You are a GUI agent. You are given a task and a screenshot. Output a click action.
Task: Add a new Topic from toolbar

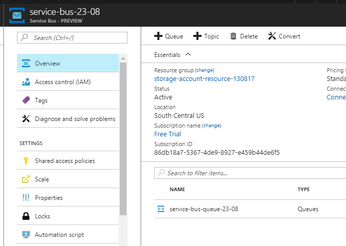(x=206, y=36)
